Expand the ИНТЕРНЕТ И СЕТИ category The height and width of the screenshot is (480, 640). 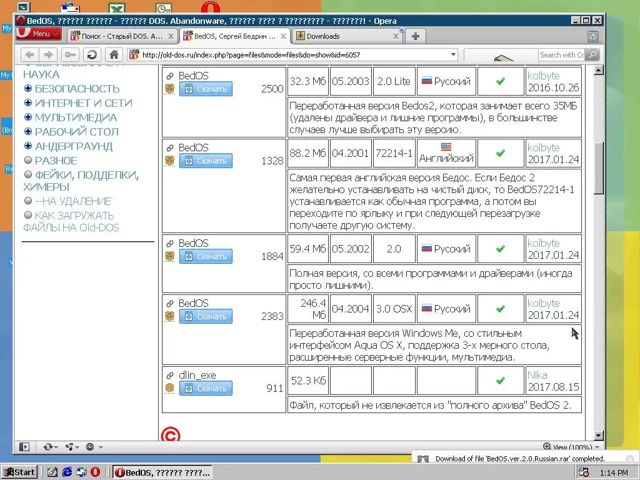pos(27,102)
